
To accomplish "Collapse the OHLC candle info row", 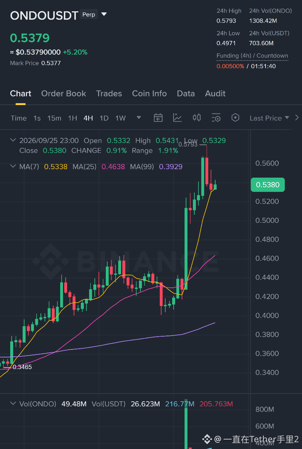I will click(x=13, y=140).
